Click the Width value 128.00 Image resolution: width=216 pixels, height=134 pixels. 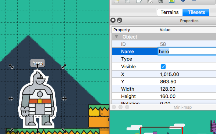168,89
